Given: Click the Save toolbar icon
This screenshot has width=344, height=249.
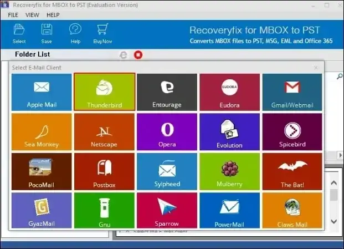Looking at the screenshot, I should (47, 34).
